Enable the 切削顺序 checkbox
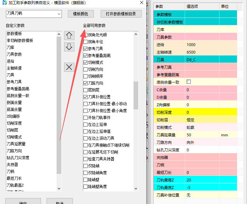Image resolution: width=247 pixels, height=204 pixels. pyautogui.click(x=86, y=76)
